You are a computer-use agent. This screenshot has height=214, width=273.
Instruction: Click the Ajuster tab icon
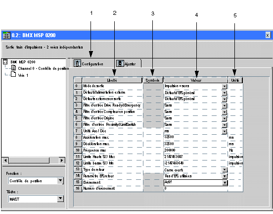coord(120,63)
